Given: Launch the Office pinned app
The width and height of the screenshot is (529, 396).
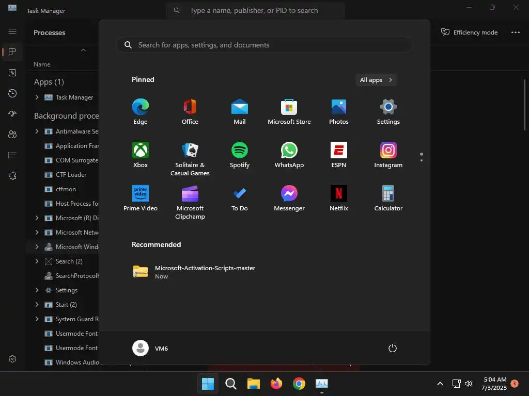Looking at the screenshot, I should click(190, 112).
